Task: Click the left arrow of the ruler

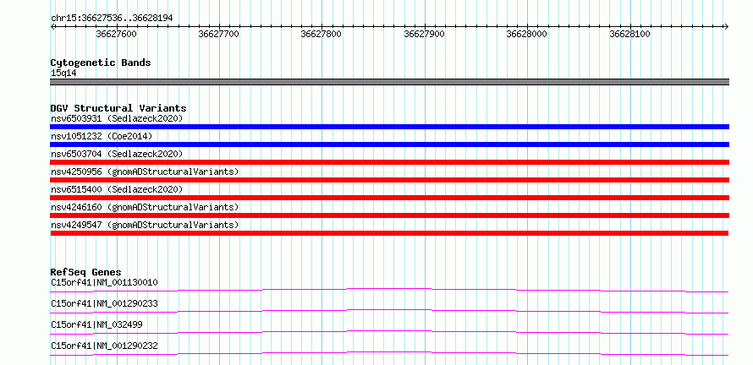Action: pos(52,26)
